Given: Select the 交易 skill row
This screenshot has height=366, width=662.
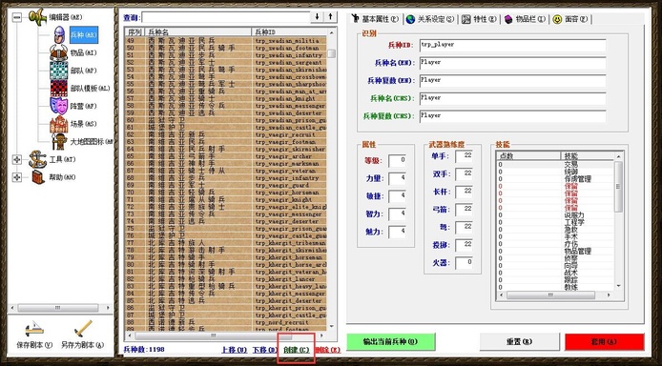Looking at the screenshot, I should (555, 165).
